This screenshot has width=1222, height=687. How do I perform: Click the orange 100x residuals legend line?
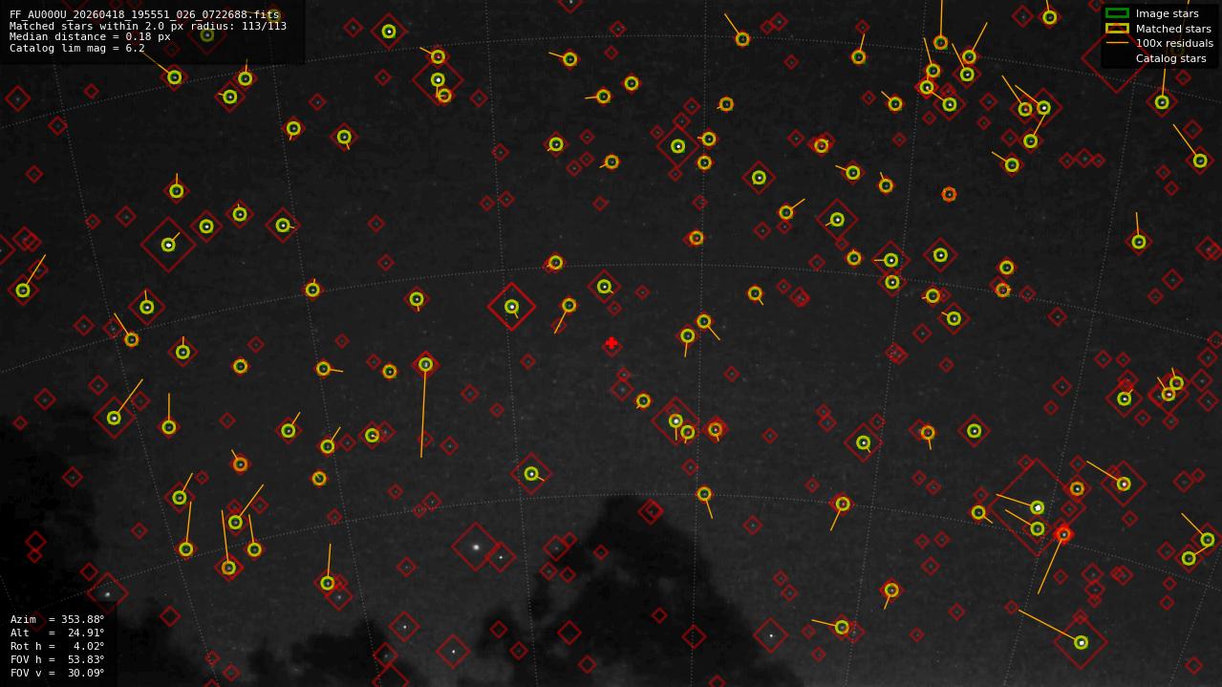tap(1117, 43)
